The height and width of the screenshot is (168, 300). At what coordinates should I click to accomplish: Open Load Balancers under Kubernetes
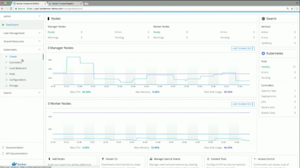tap(18, 68)
